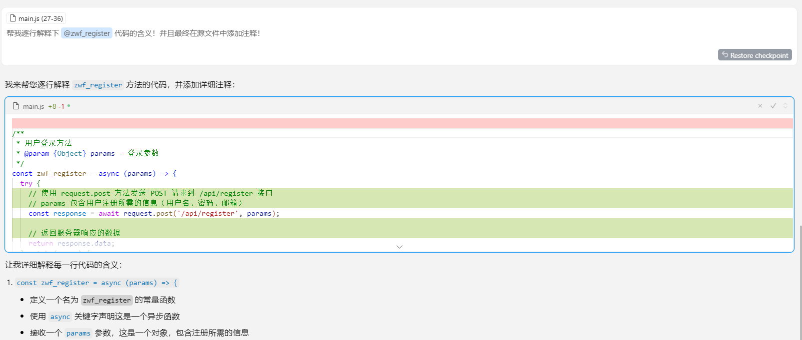Open the @zwf_register mention

pyautogui.click(x=86, y=33)
